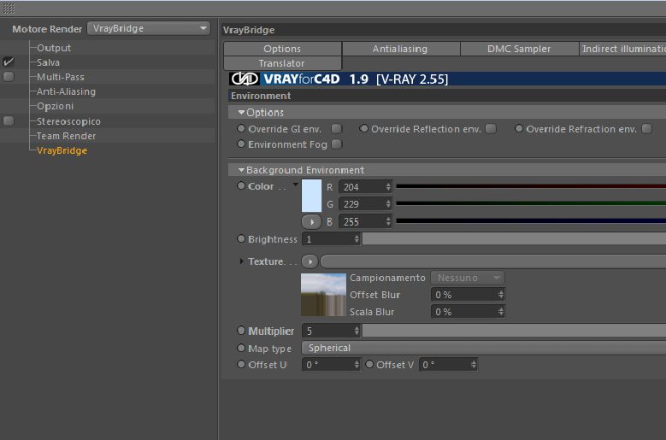Click the Scala Blur value field
Image resolution: width=666 pixels, height=440 pixels.
tap(468, 312)
